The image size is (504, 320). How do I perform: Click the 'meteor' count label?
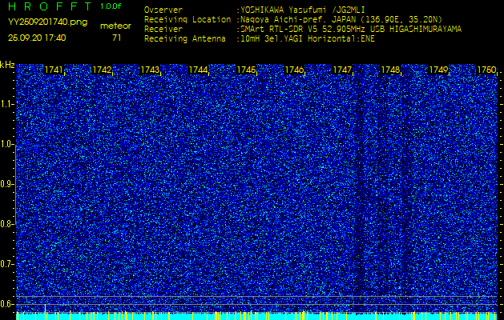[115, 26]
